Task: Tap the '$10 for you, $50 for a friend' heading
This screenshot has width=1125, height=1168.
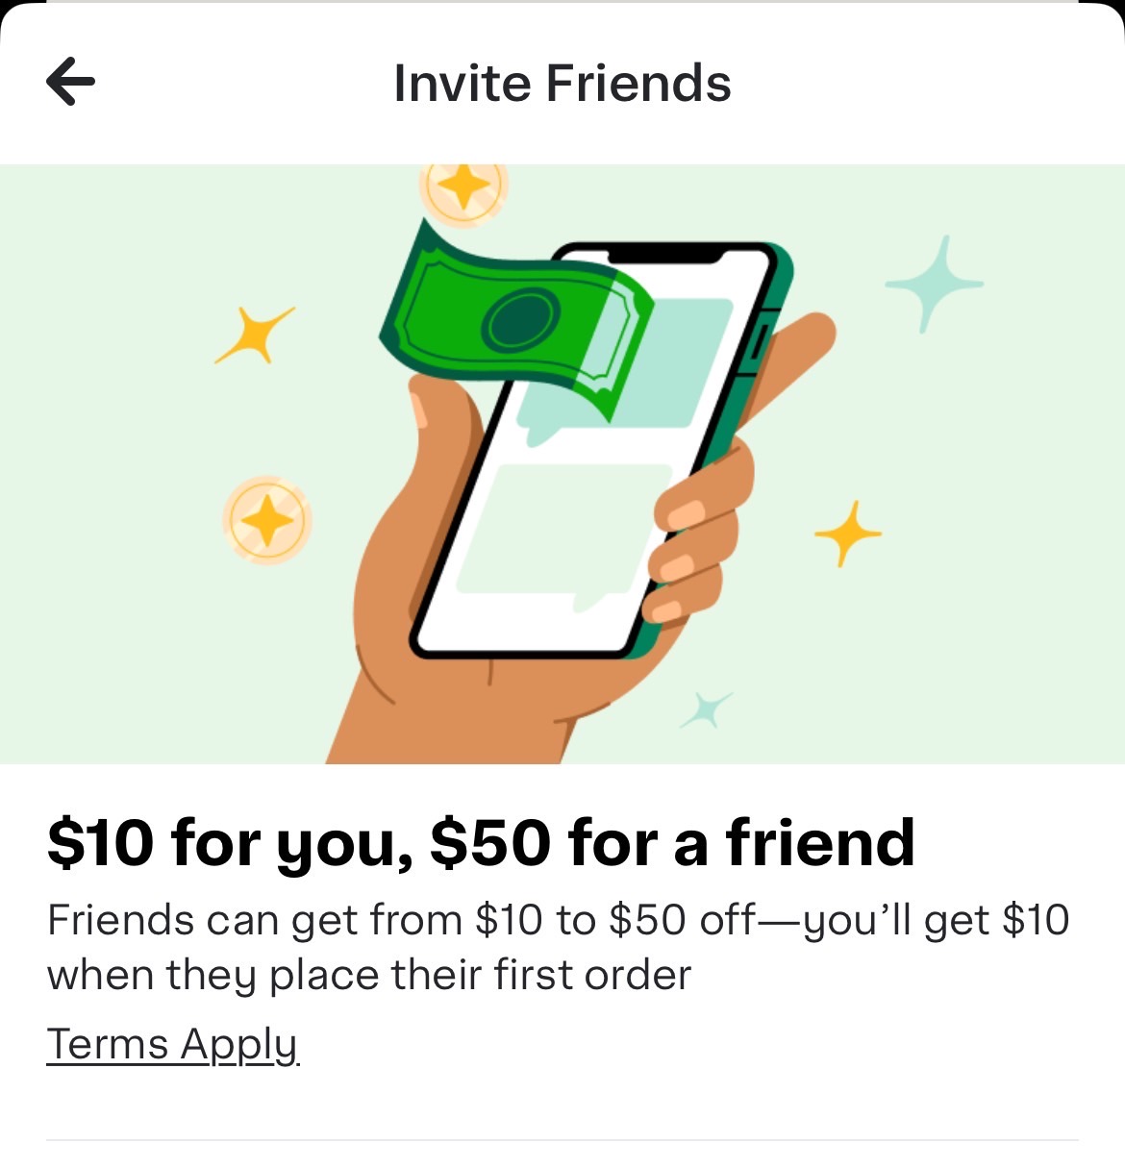Action: [x=481, y=843]
